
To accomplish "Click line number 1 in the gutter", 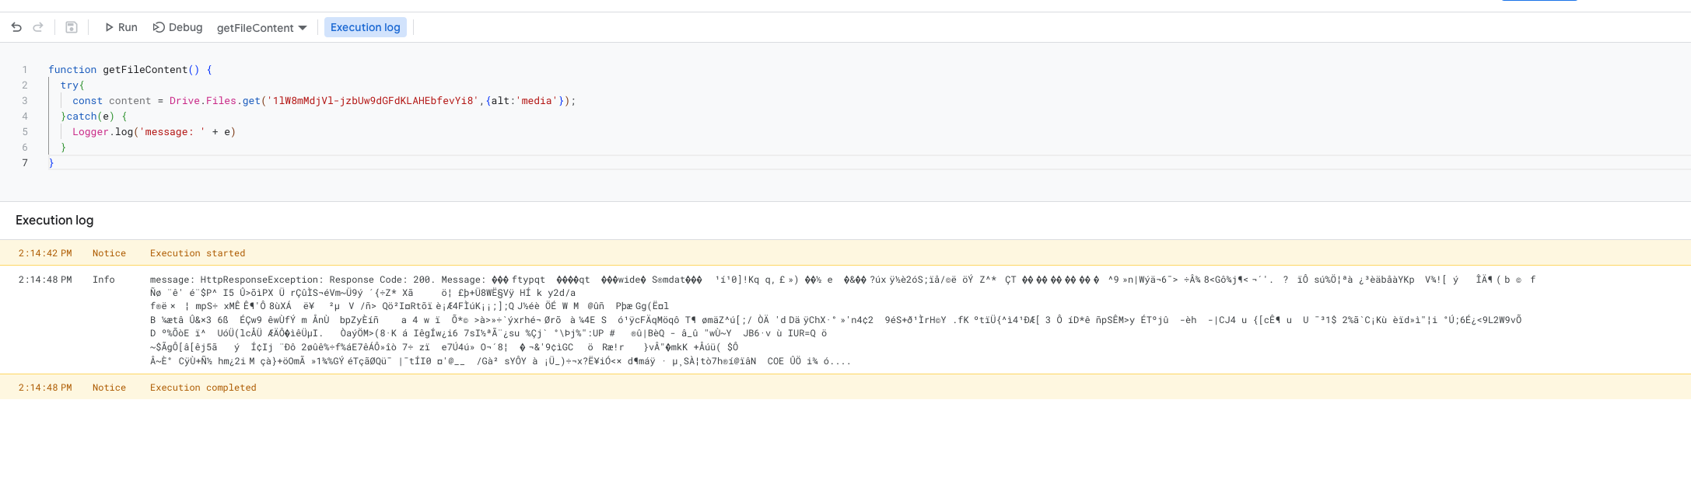I will coord(25,70).
